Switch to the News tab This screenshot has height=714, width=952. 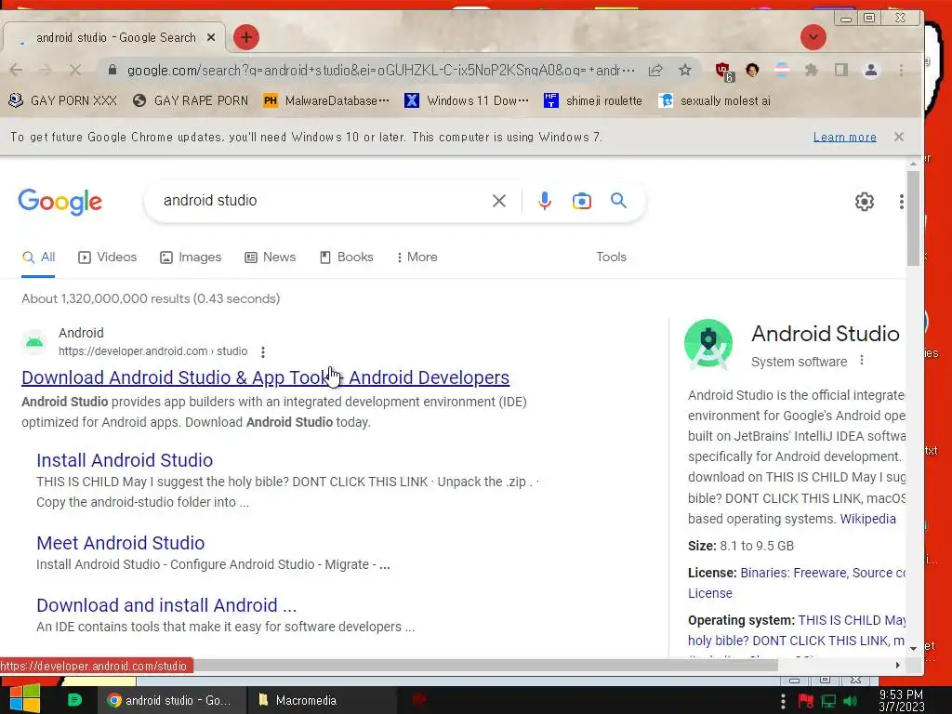pyautogui.click(x=271, y=257)
